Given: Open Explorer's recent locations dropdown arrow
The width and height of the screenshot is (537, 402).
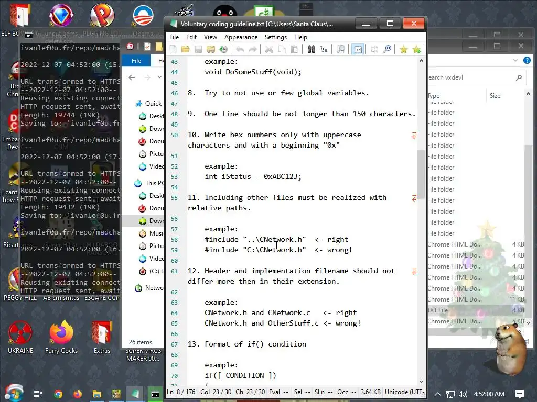Looking at the screenshot, I should tap(159, 77).
